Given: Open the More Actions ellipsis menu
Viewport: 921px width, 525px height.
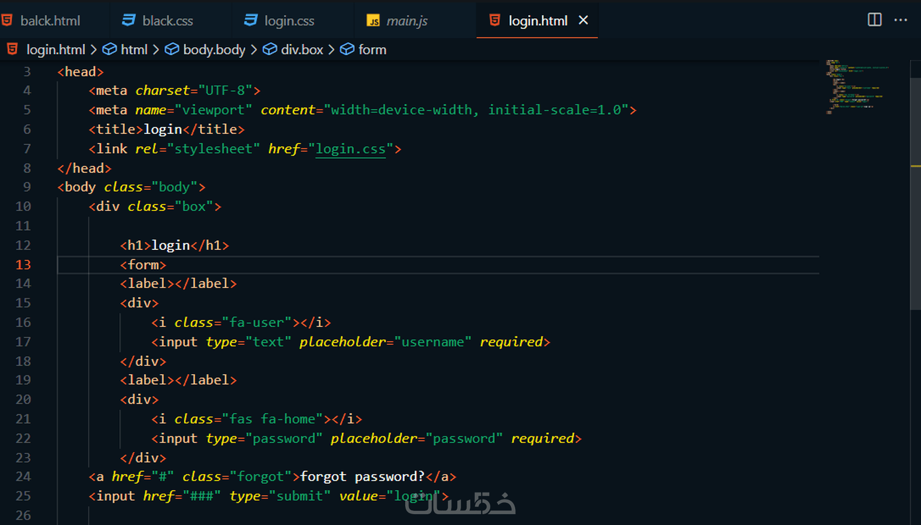Looking at the screenshot, I should click(900, 20).
